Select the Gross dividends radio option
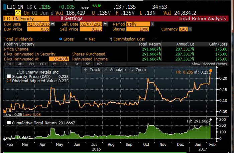 click(x=61, y=39)
